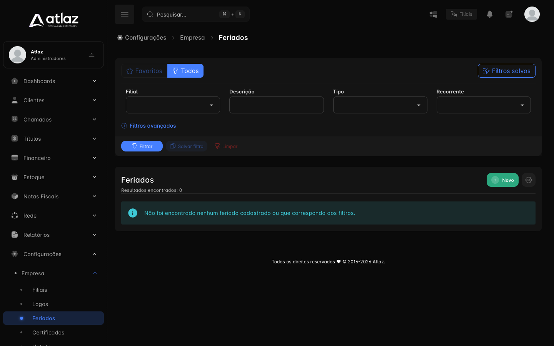Viewport: 554px width, 346px height.
Task: Open Certificados in the sidebar
Action: 48,333
